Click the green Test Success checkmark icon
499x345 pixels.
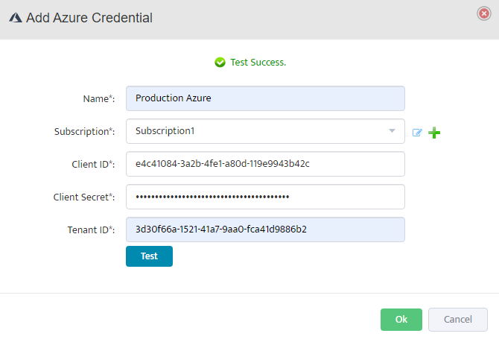click(220, 63)
